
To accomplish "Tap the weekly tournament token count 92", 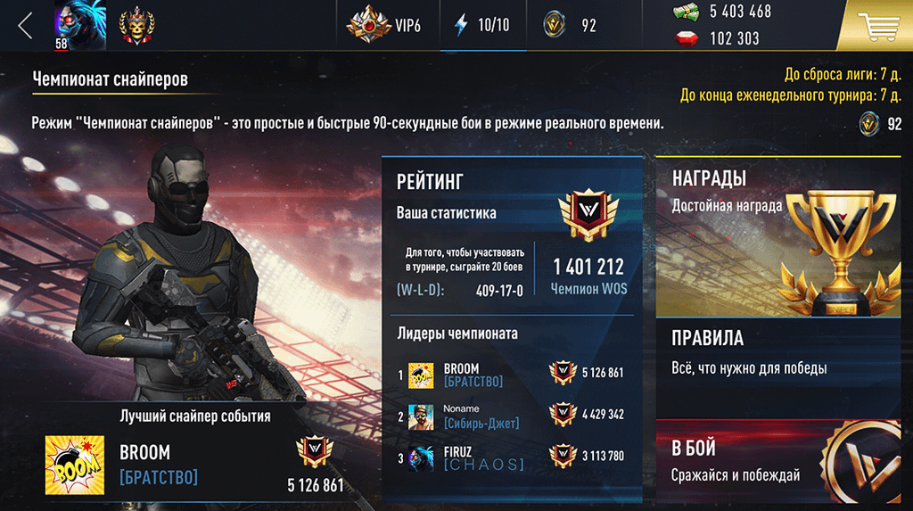I will pyautogui.click(x=880, y=124).
